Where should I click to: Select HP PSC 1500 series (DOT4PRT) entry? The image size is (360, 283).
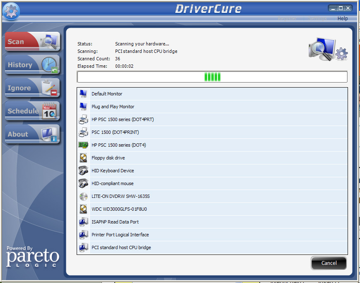click(x=212, y=119)
